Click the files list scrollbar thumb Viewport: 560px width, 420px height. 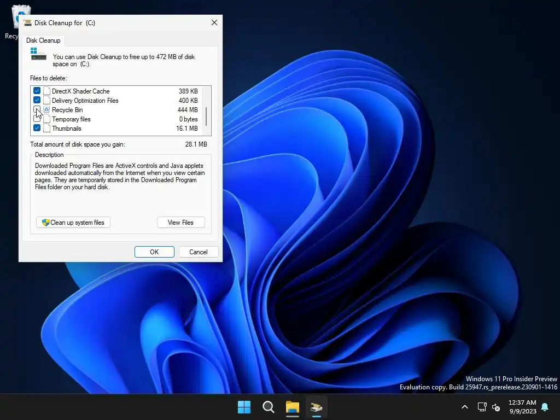pyautogui.click(x=206, y=116)
